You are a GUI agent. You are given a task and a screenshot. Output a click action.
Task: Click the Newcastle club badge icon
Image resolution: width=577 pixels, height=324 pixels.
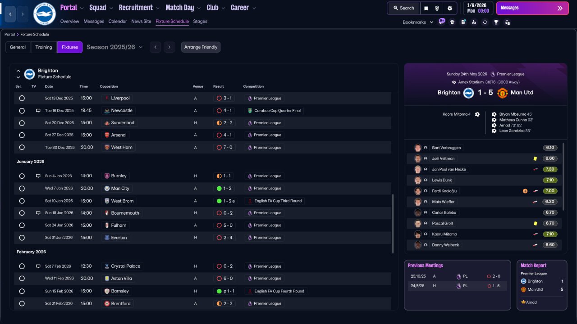tap(107, 110)
